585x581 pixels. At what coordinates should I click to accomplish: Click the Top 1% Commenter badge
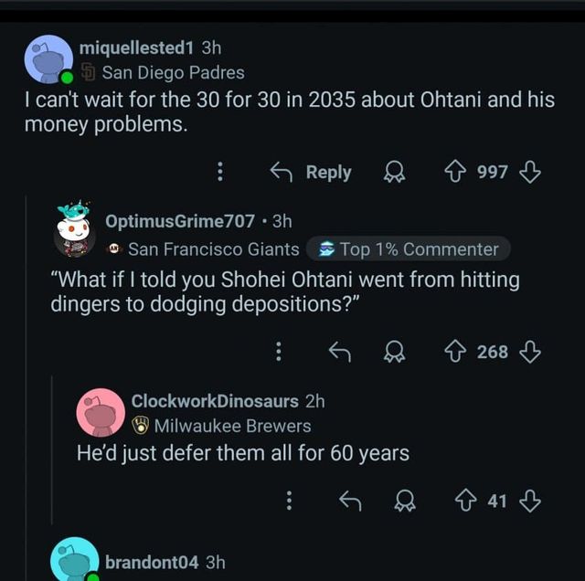click(x=408, y=249)
